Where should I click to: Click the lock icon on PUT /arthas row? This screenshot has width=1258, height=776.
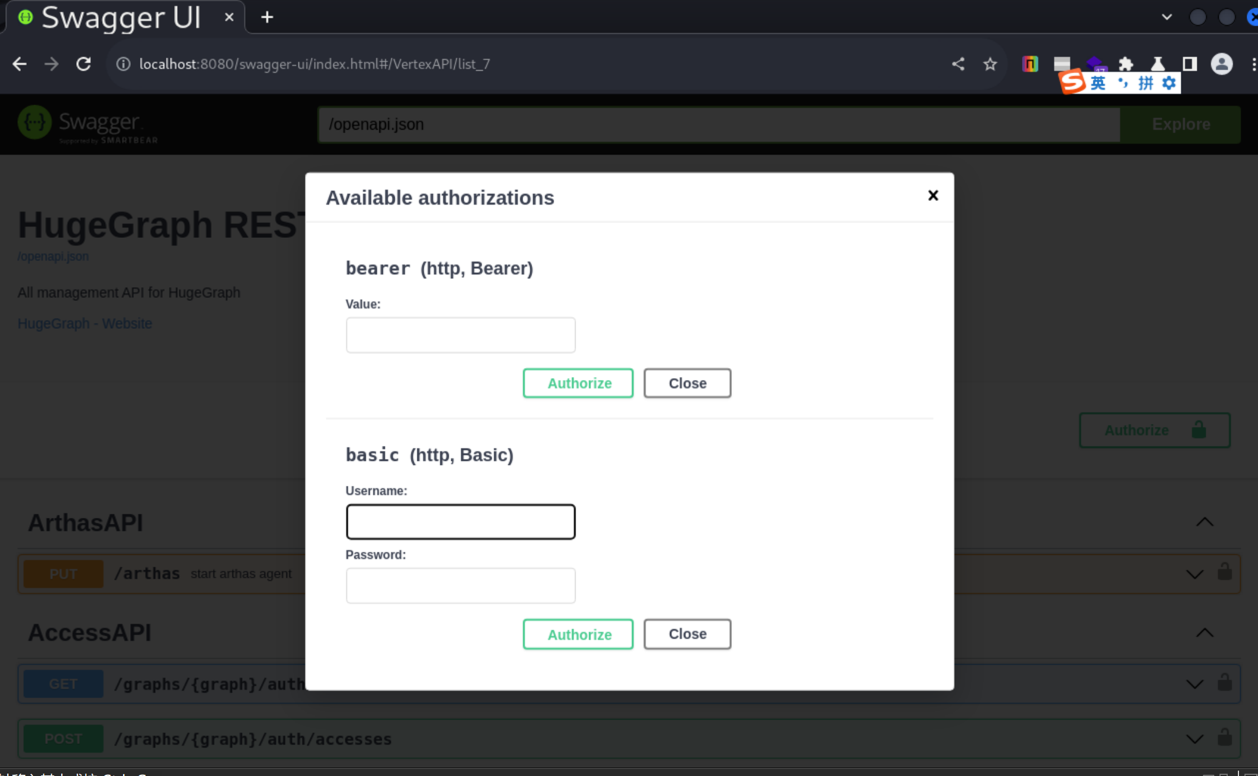[x=1224, y=573]
